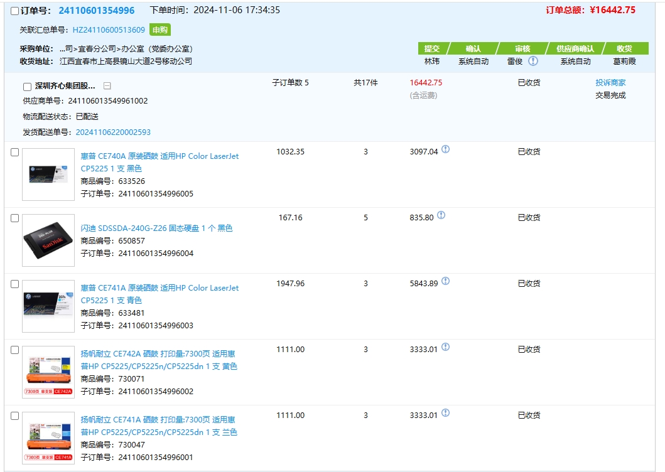This screenshot has height=472, width=665.
Task: Click shipping address 江西宜春市上高县镜山大道2号移动公司
Action: (126, 62)
